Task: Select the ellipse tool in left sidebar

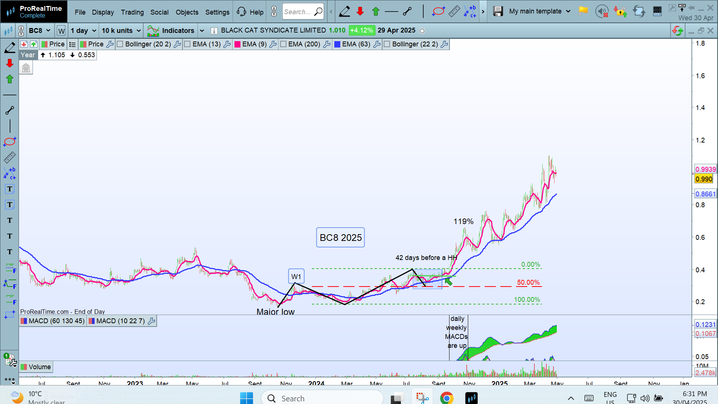Action: click(x=10, y=142)
